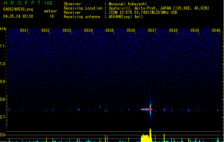Click the 0.6 kHz axis label
224x142 pixels.
coord(3,135)
